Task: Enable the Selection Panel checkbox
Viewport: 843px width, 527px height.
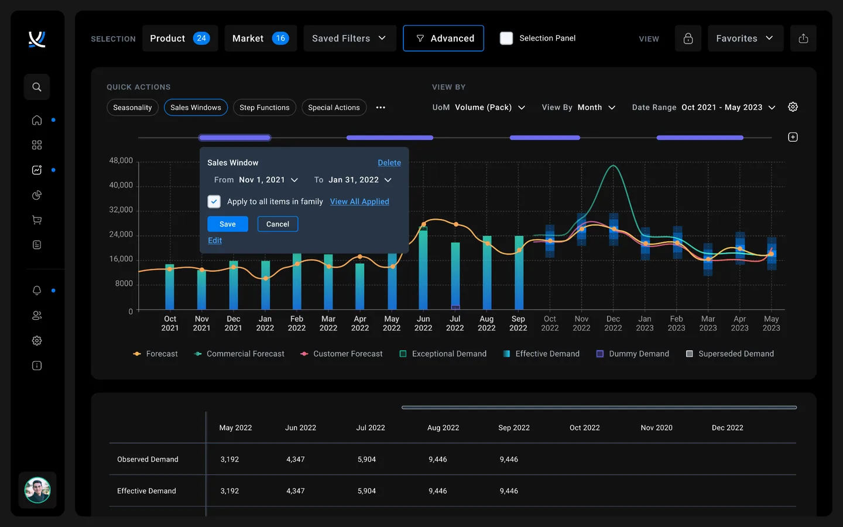Action: pos(506,38)
